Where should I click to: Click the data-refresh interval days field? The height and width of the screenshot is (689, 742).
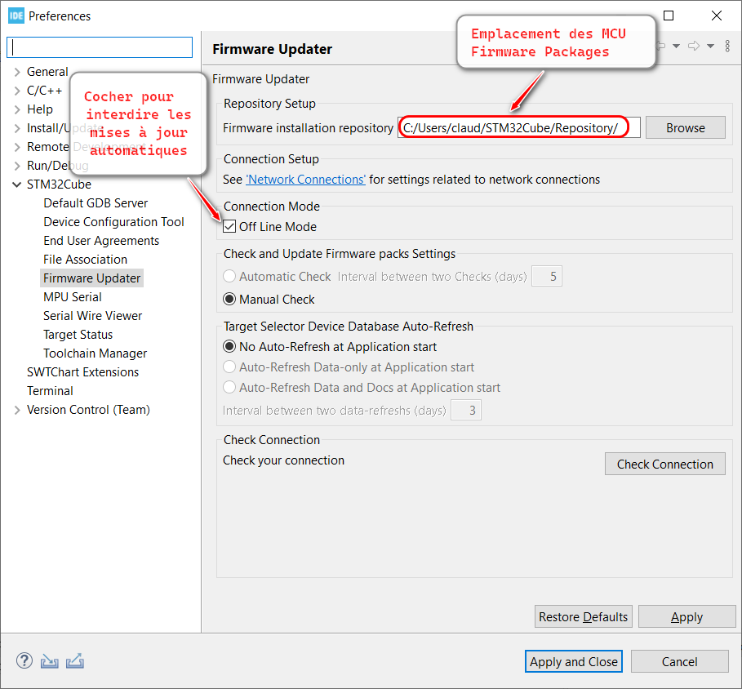click(466, 411)
